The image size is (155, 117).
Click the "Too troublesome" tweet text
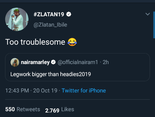pos(35,42)
